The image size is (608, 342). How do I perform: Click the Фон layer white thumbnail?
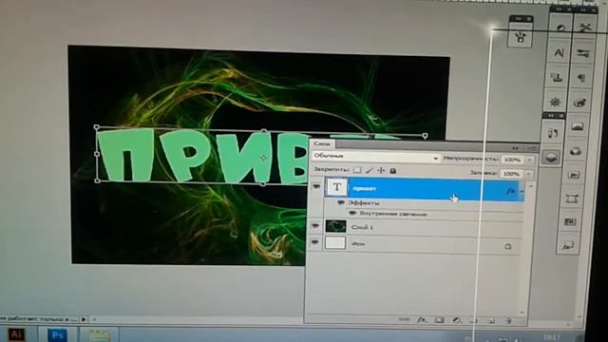334,243
